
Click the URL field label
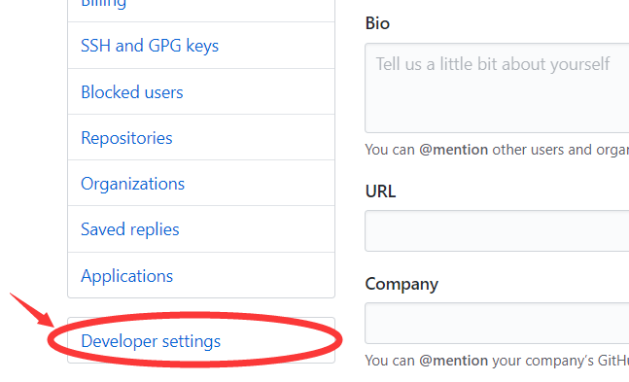point(380,191)
